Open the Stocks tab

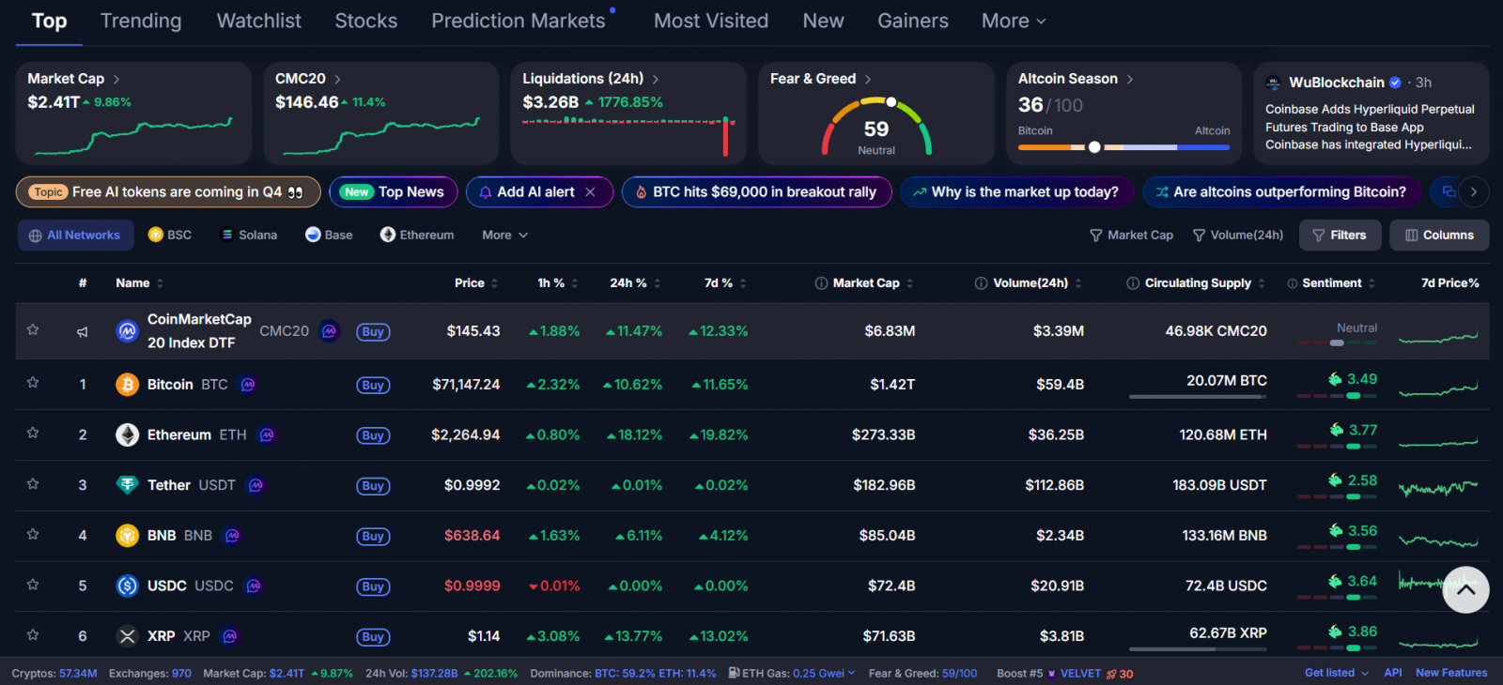366,21
